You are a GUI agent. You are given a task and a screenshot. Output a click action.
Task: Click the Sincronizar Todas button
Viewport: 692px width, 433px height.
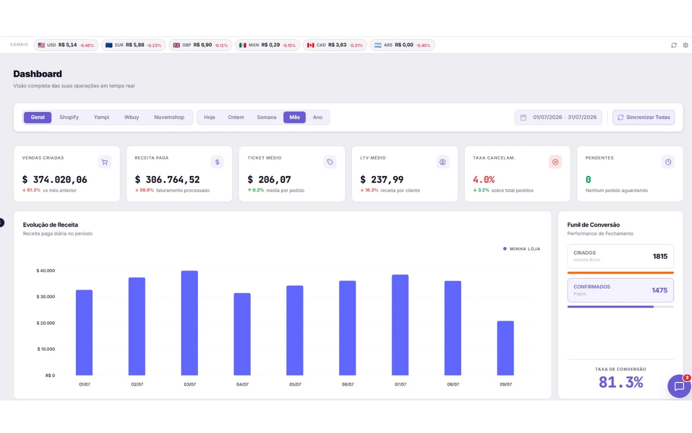[644, 117]
